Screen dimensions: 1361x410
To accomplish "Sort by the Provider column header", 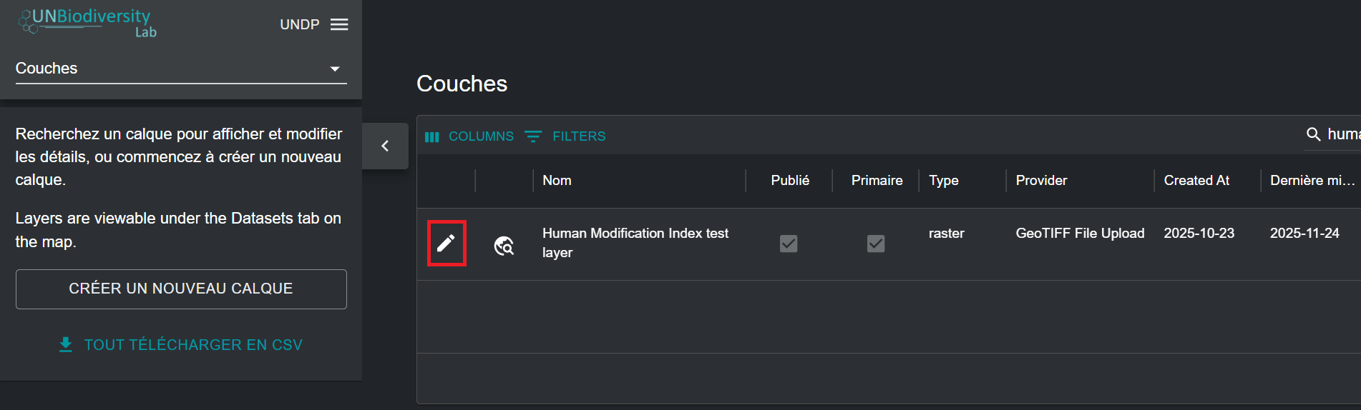I will 1040,181.
